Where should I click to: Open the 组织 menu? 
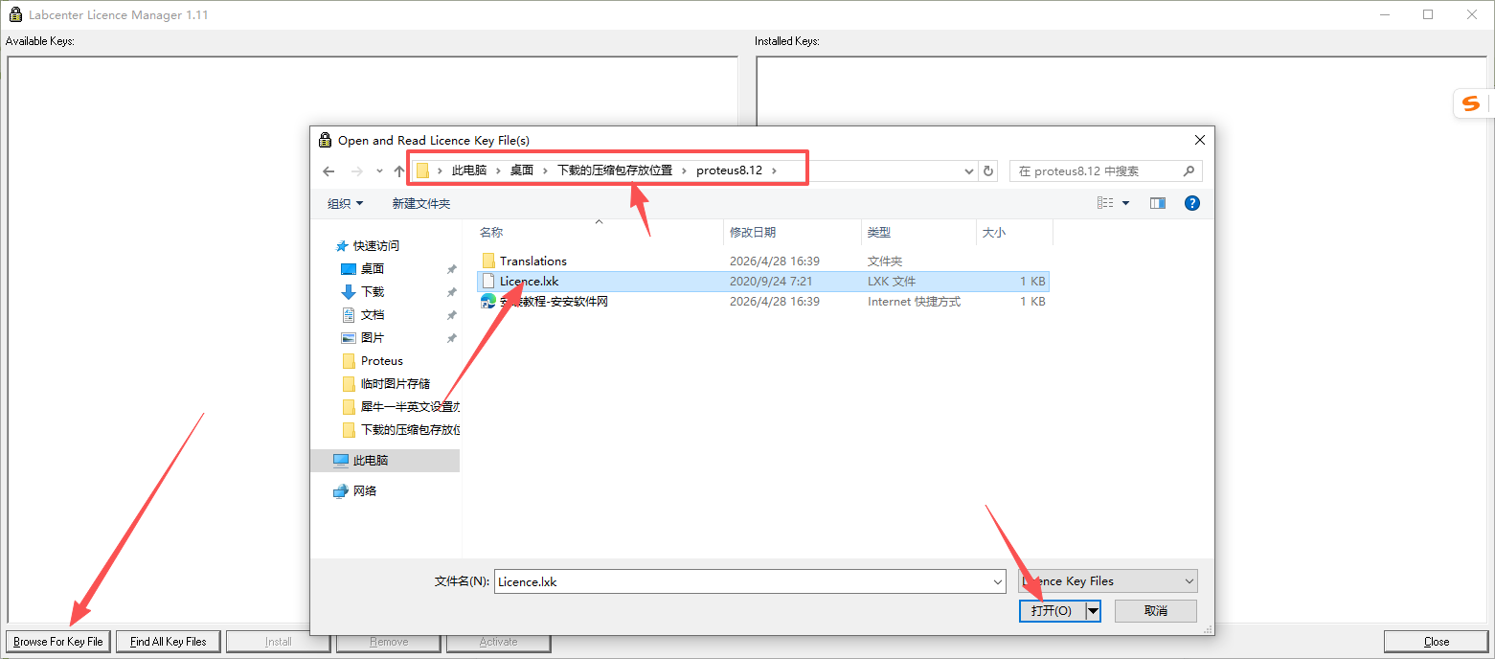point(345,203)
